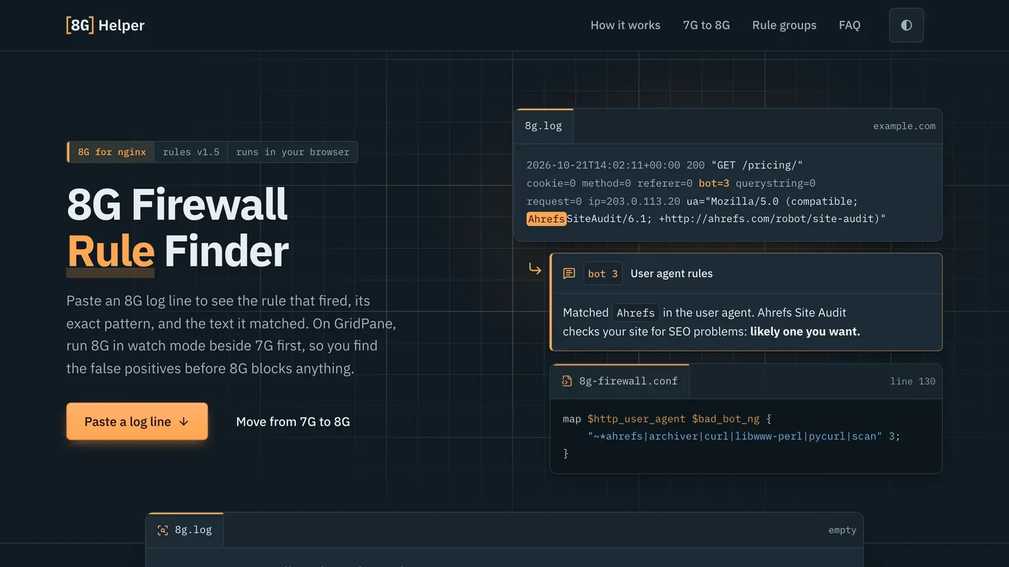
Task: Click the Paste a log line button
Action: tap(137, 421)
